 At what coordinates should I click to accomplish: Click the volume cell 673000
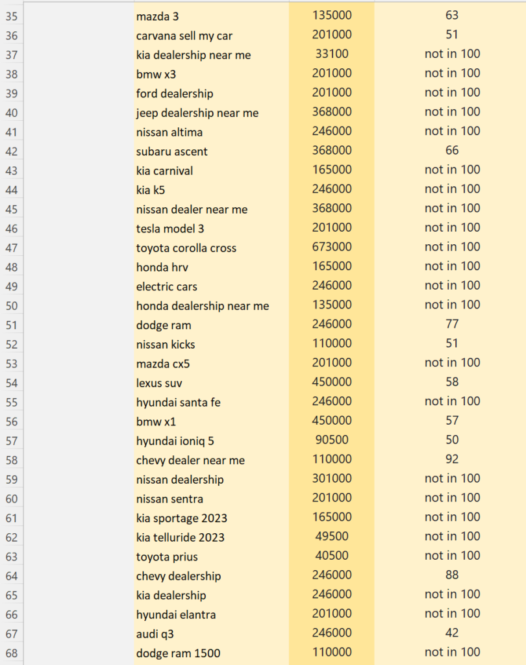[332, 247]
